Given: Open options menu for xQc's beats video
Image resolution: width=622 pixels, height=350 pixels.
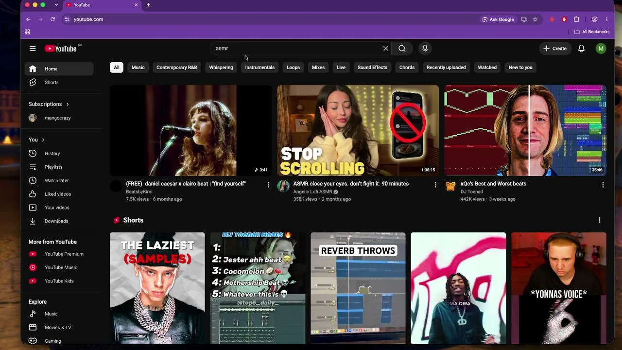Looking at the screenshot, I should pyautogui.click(x=603, y=185).
